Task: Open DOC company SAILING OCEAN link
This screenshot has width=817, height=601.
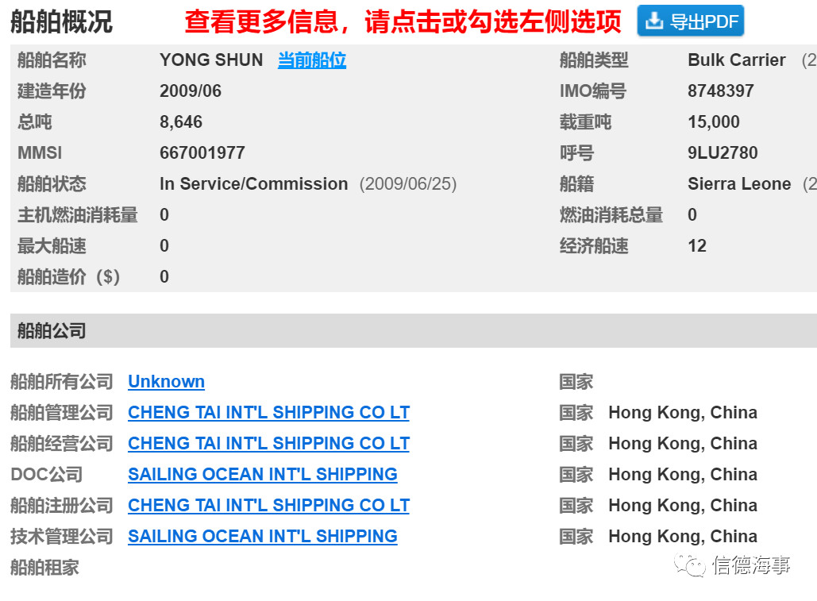Action: coord(263,474)
